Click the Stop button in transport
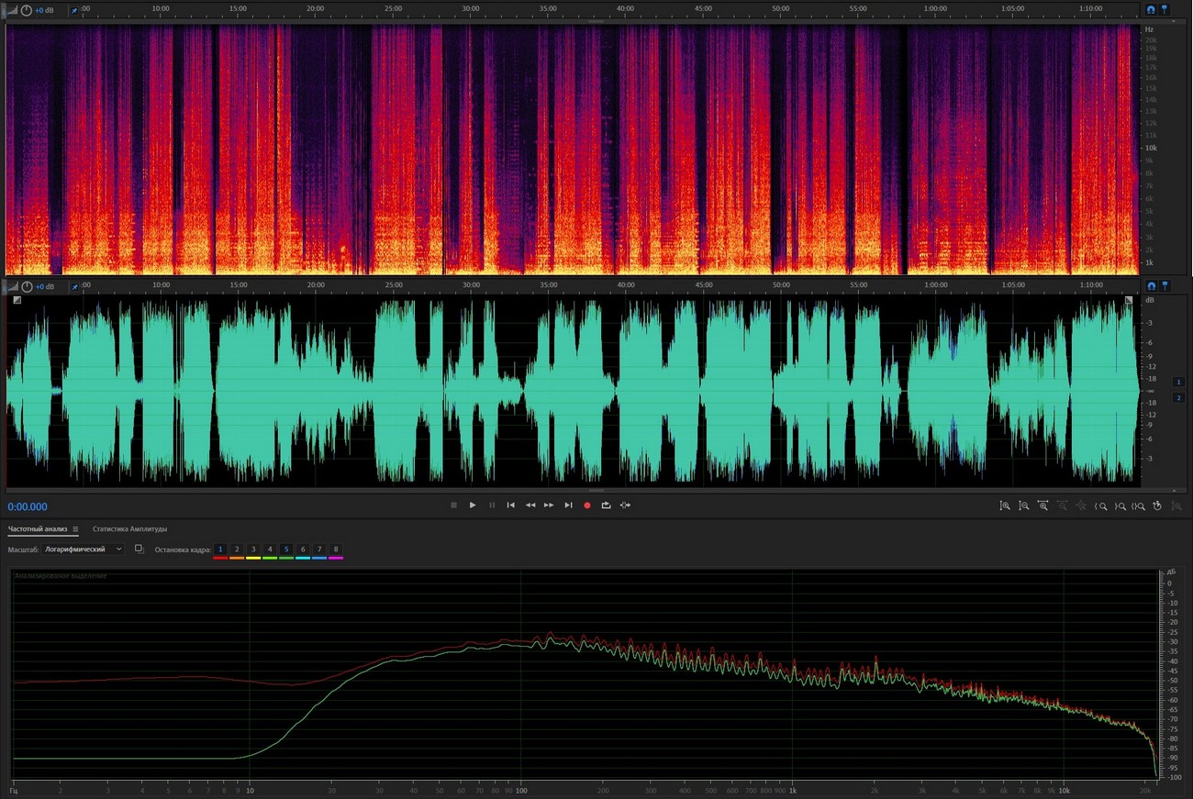Screen dimensions: 1193x799 453,505
